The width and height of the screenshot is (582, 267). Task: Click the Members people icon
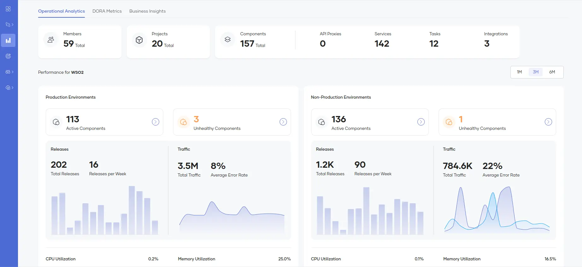51,40
